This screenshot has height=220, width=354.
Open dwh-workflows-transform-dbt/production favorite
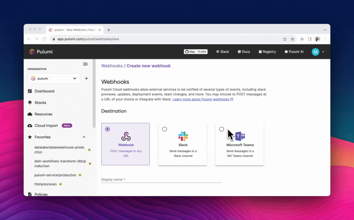coord(60,163)
